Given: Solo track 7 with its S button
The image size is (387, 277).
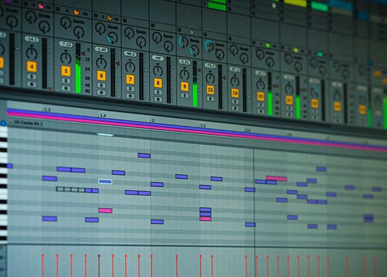Looking at the screenshot, I should click(130, 88).
